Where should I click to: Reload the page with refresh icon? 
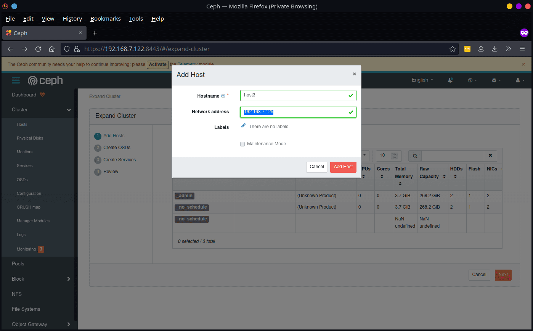click(38, 49)
